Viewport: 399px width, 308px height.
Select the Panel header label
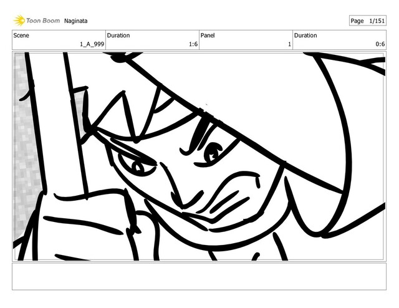[x=208, y=36]
